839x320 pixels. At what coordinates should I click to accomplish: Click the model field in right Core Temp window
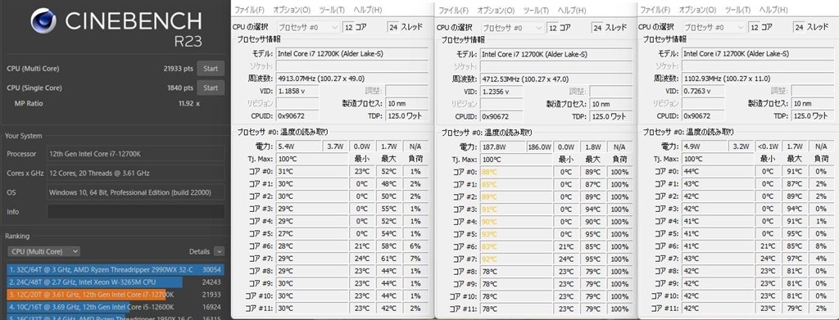[758, 53]
